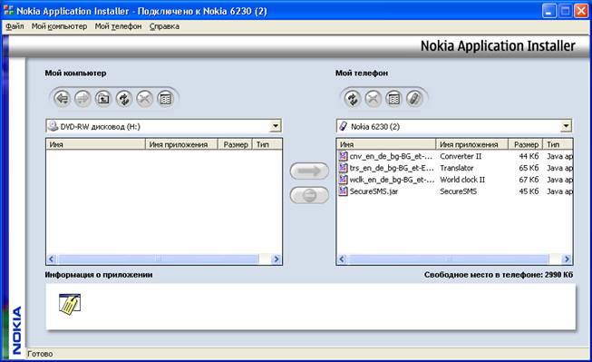Refresh the phone application list
Viewport: 592px width, 362px height.
point(353,99)
